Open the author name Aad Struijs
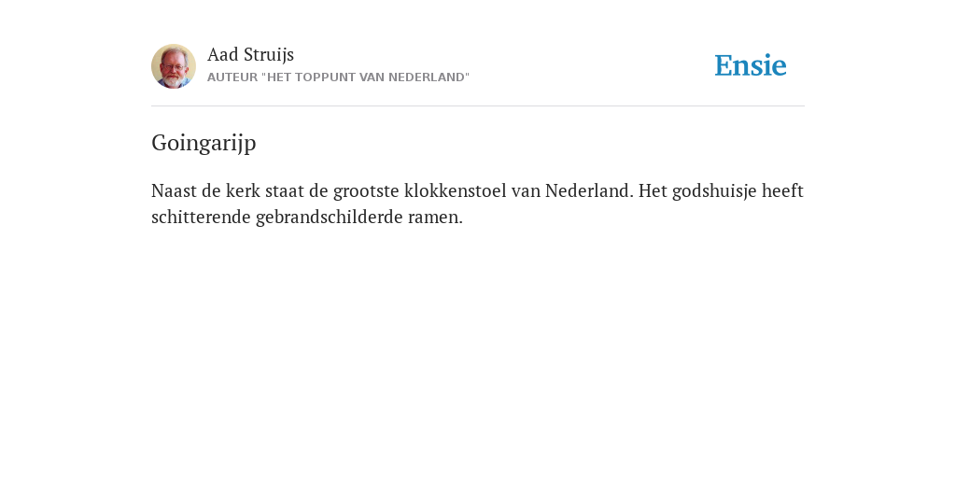 pyautogui.click(x=250, y=55)
